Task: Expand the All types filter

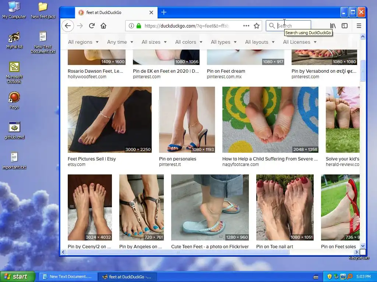Action: 223,42
